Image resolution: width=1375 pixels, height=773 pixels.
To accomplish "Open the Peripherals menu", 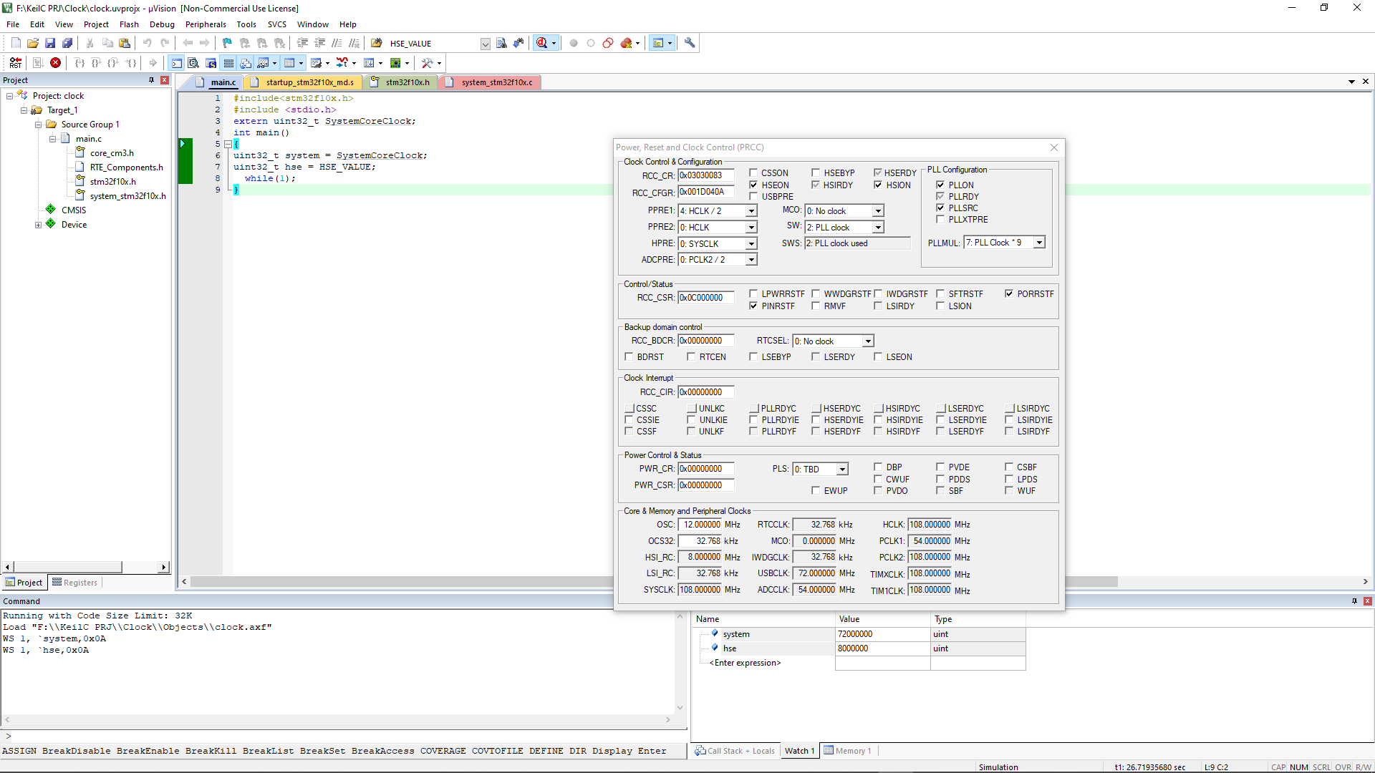I will tap(206, 24).
